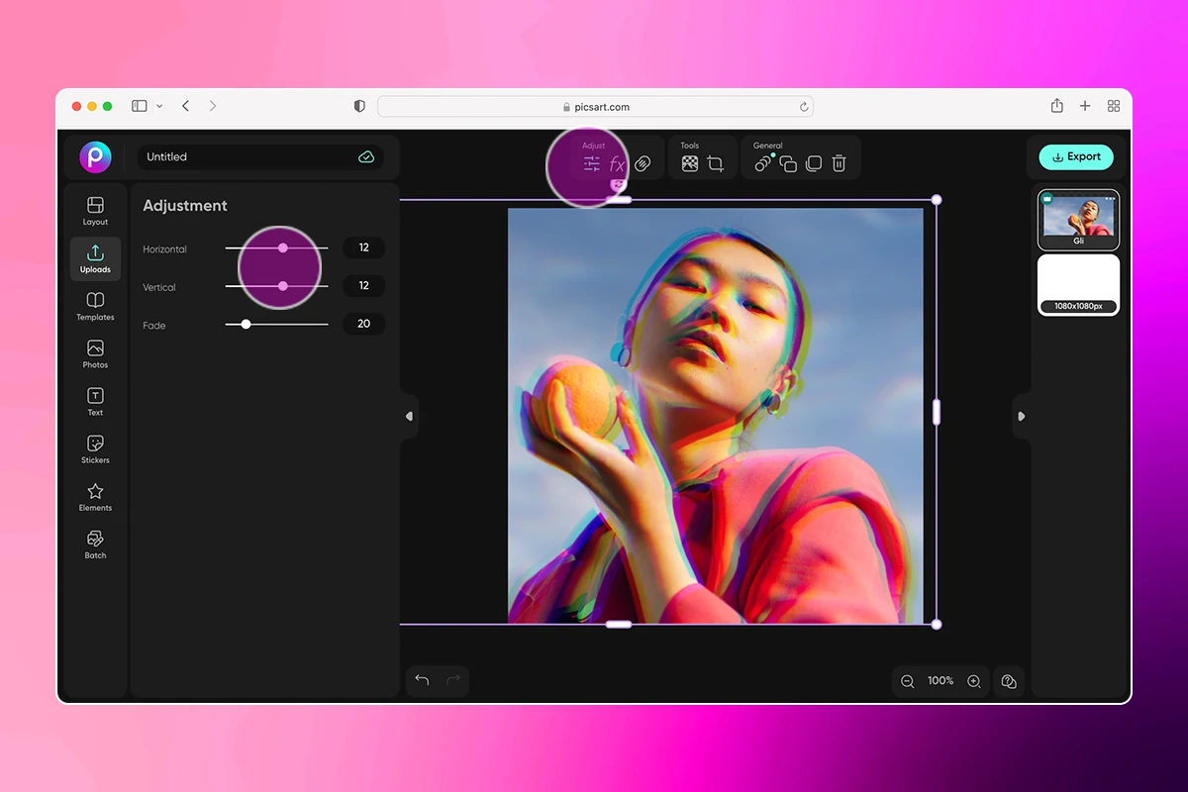Duplicate the image using the General group icon
This screenshot has width=1188, height=792.
[x=788, y=163]
